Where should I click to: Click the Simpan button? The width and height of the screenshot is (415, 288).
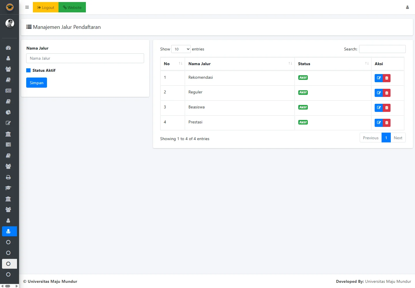37,83
